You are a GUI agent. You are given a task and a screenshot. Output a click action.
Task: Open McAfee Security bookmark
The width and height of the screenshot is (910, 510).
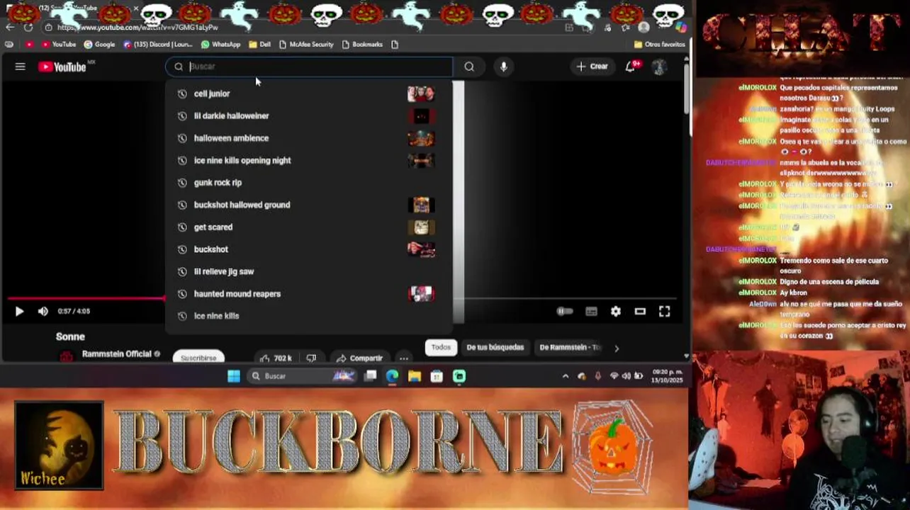click(x=306, y=44)
